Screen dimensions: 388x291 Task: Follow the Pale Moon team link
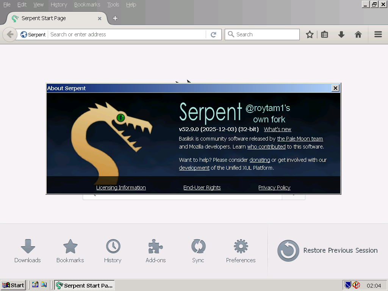(300, 139)
